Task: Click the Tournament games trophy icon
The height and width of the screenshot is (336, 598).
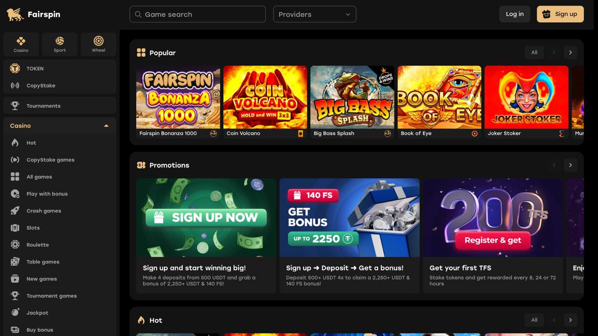Action: point(15,296)
